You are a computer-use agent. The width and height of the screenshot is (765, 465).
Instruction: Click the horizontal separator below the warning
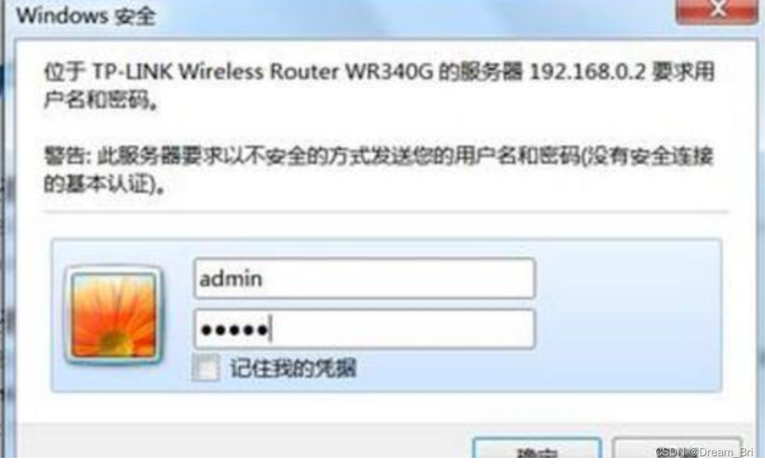[x=386, y=212]
